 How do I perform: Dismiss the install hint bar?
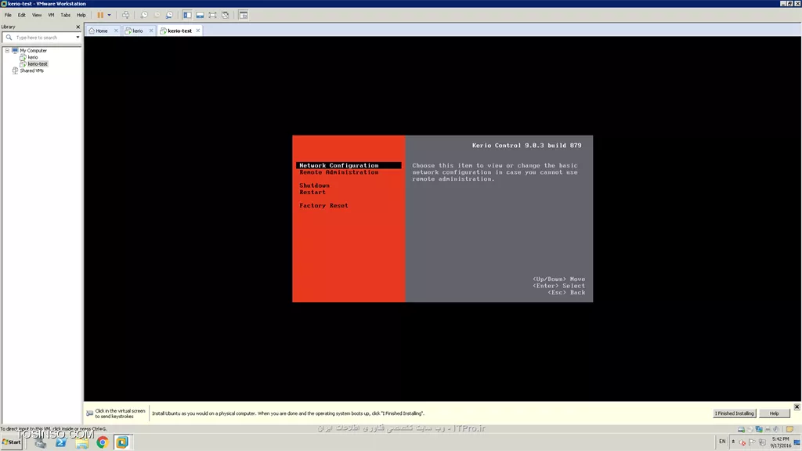pos(797,406)
